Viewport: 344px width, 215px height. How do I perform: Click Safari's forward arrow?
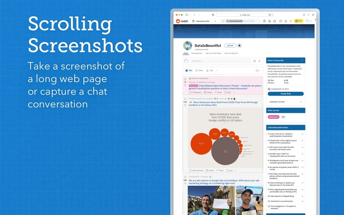pyautogui.click(x=199, y=15)
